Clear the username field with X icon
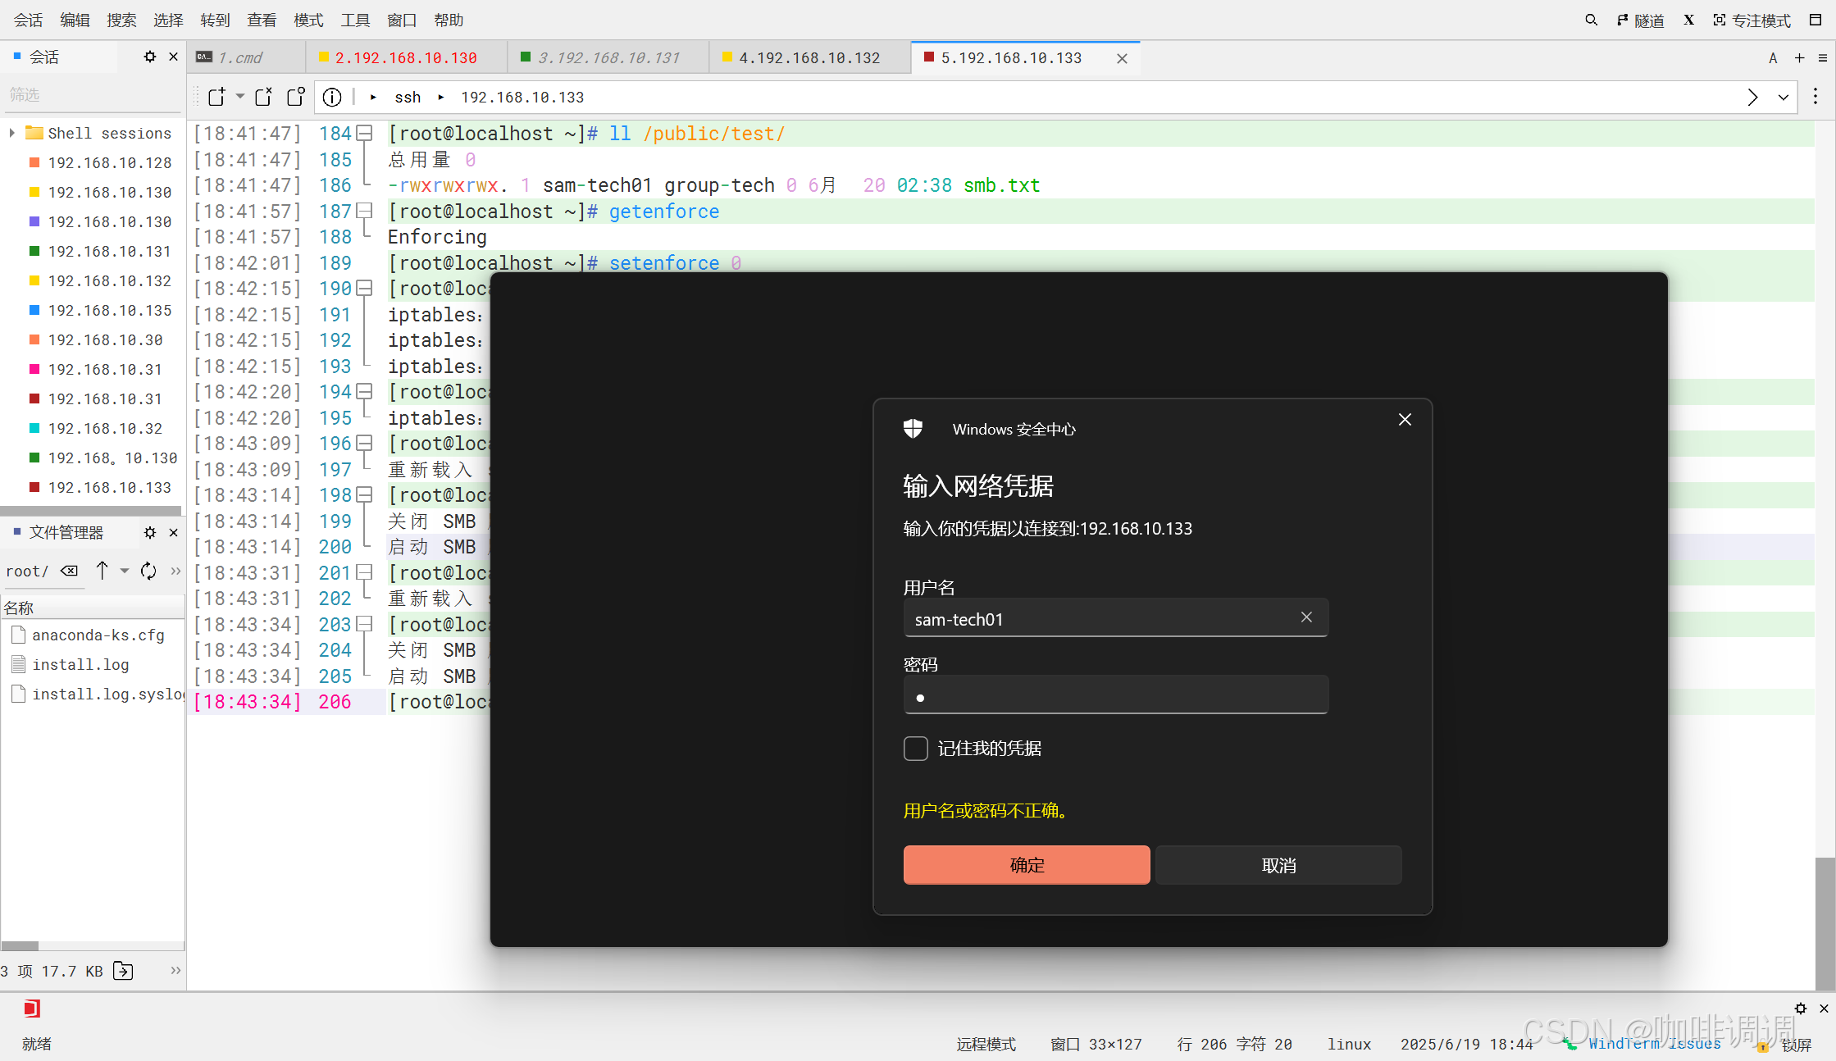This screenshot has height=1061, width=1836. tap(1306, 617)
